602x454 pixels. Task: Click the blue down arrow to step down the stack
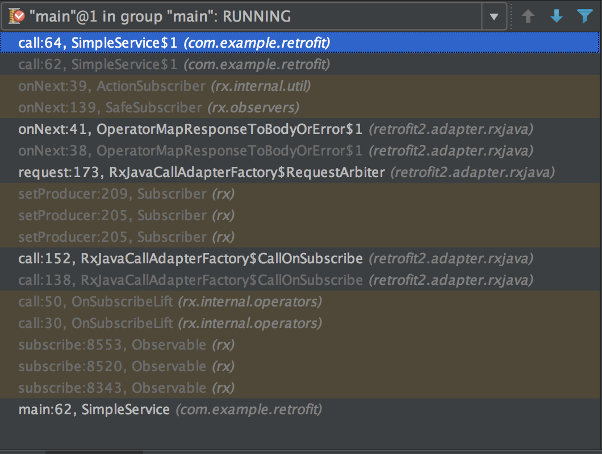pos(557,16)
